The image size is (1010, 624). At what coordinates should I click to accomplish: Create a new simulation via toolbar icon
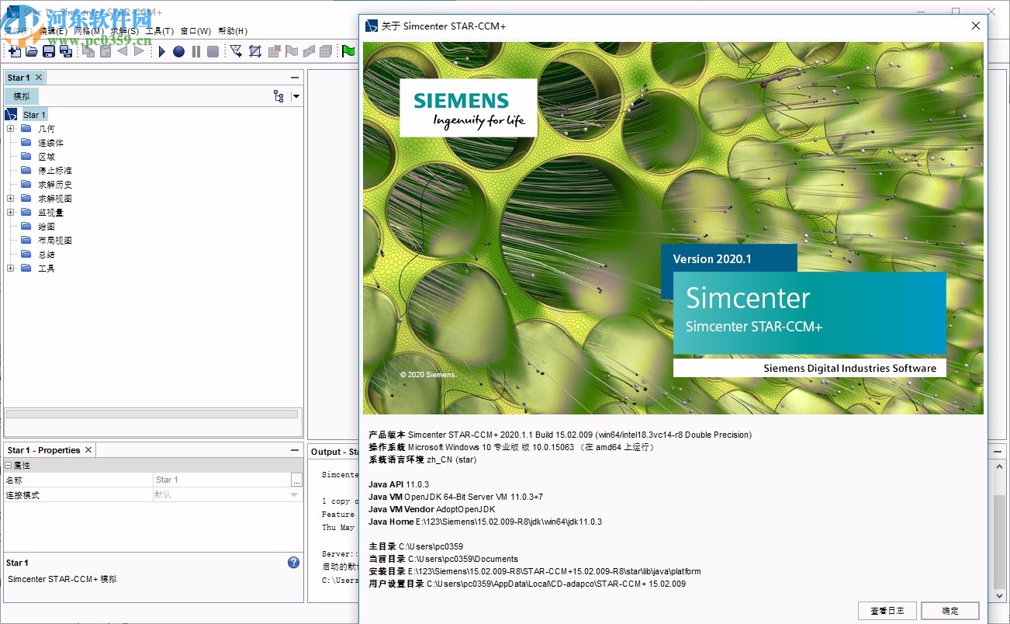click(15, 51)
